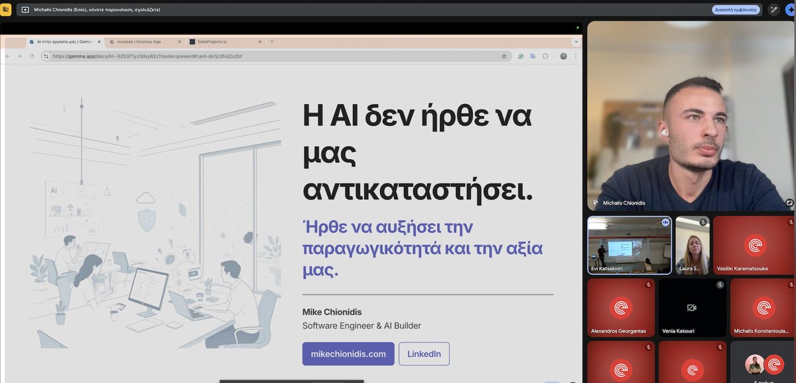Click the Google Translate extension icon
Image resolution: width=796 pixels, height=383 pixels.
tap(533, 56)
